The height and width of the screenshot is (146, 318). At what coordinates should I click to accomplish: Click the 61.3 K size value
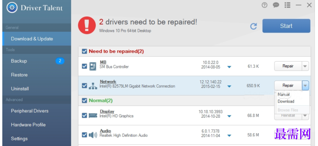[253, 66]
